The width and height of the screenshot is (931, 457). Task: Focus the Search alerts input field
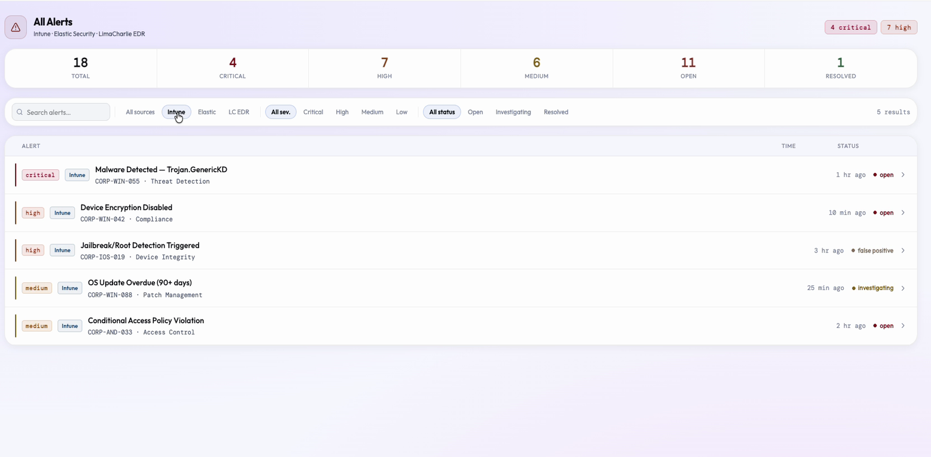tap(61, 112)
